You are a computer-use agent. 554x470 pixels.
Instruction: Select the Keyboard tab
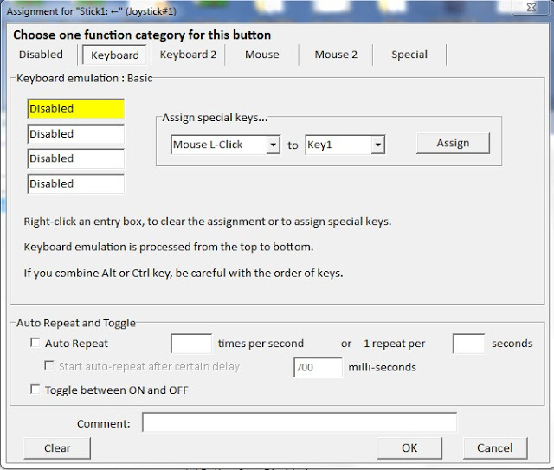pos(115,55)
